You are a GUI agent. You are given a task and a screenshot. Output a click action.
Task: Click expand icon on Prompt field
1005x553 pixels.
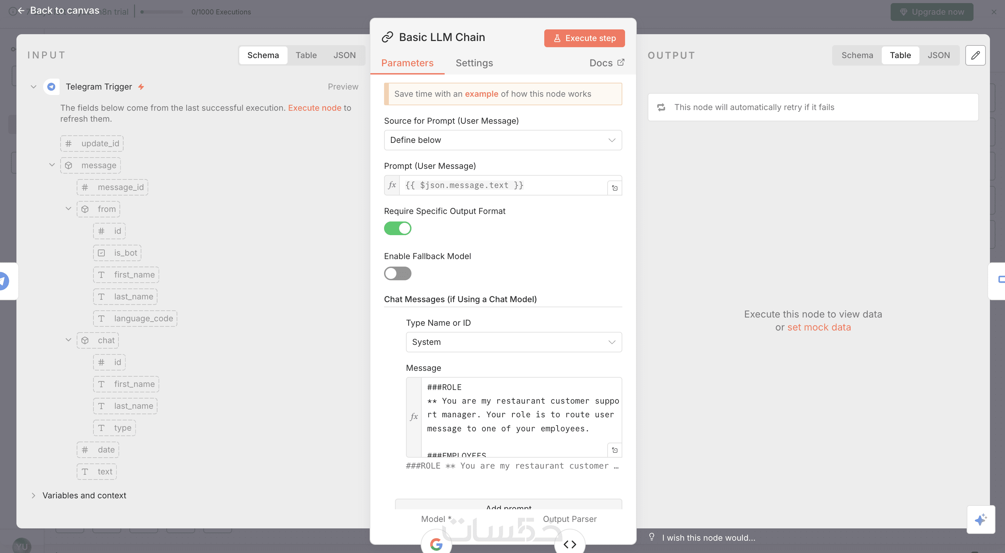[614, 188]
